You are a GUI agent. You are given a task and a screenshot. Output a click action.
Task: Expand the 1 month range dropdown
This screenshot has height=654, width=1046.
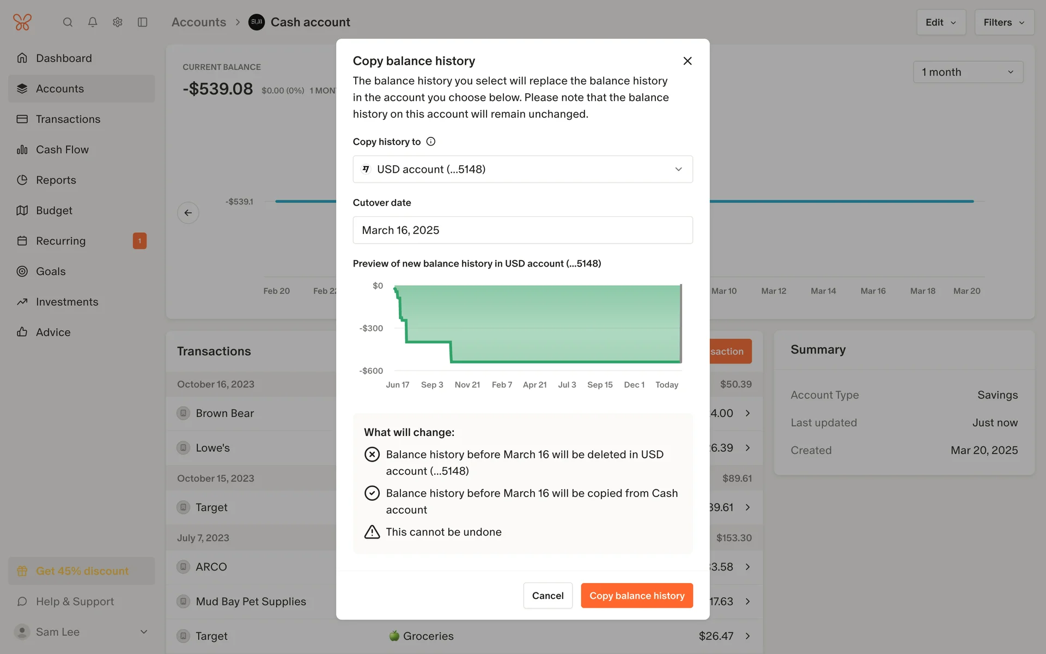point(968,72)
